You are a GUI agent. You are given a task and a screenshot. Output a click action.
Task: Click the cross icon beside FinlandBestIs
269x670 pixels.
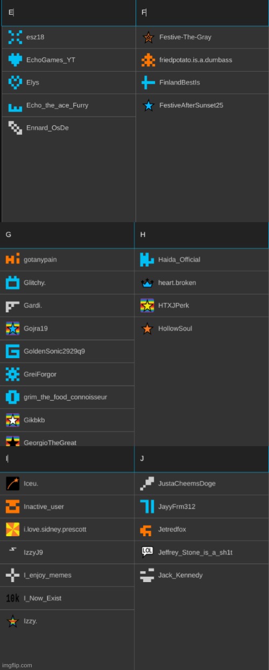[x=148, y=83]
